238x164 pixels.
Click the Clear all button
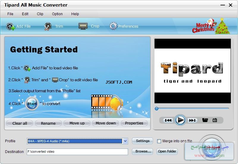coord(20,123)
